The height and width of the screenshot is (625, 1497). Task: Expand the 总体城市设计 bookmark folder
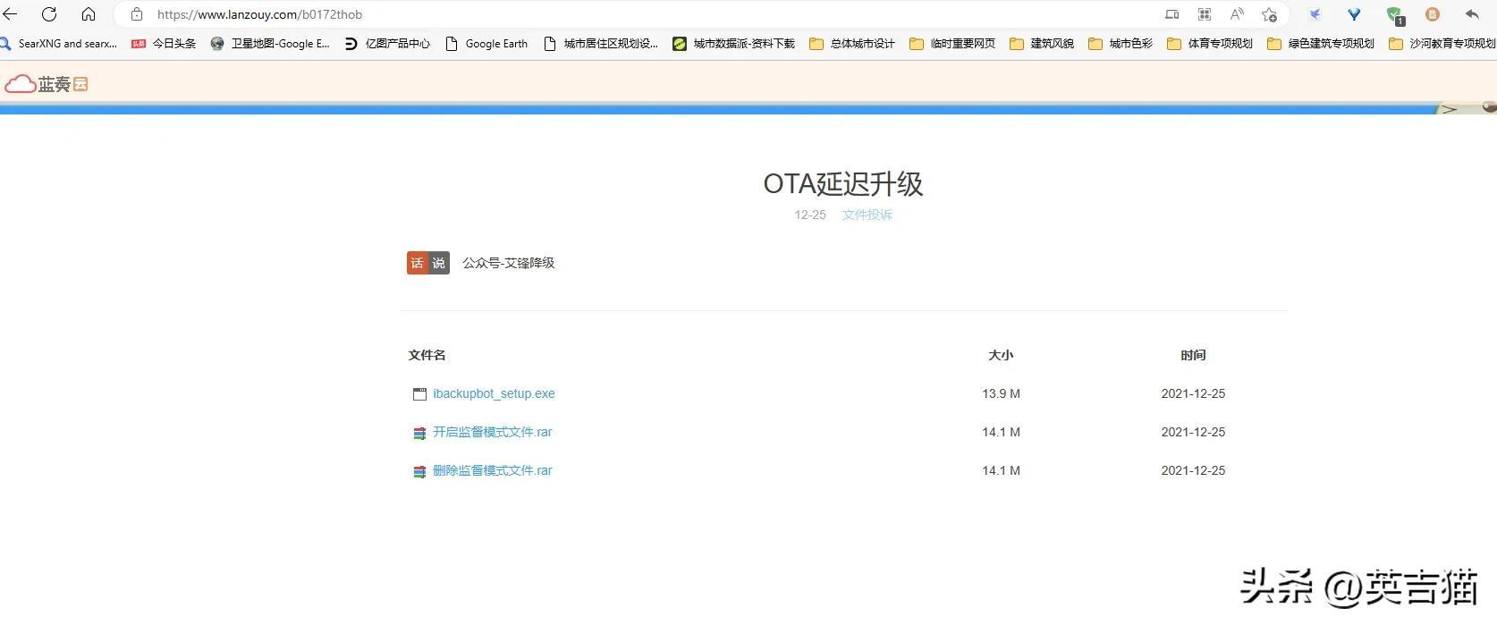[x=852, y=43]
